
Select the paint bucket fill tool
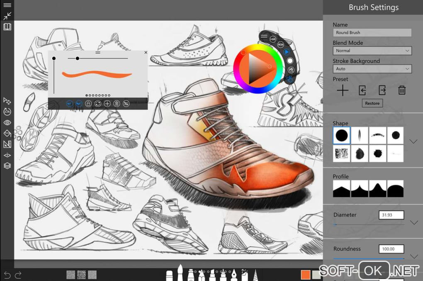(7, 133)
